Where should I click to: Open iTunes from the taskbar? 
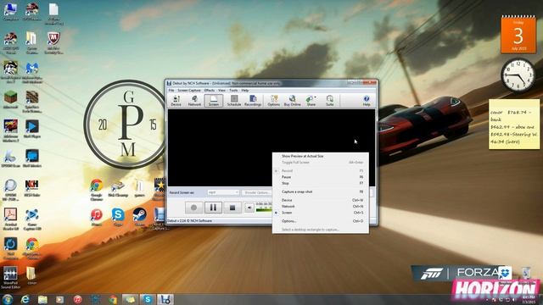[77, 299]
